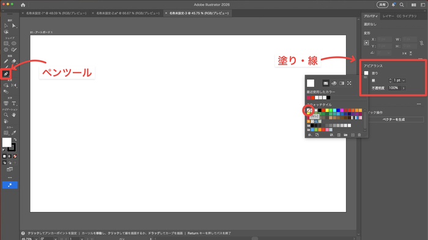The height and width of the screenshot is (240, 428).
Task: Toggle constrain width and height proportions link
Action: (x=421, y=43)
